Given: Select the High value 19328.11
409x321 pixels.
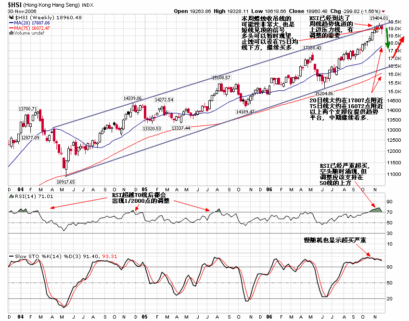Looking at the screenshot, I should (x=237, y=11).
